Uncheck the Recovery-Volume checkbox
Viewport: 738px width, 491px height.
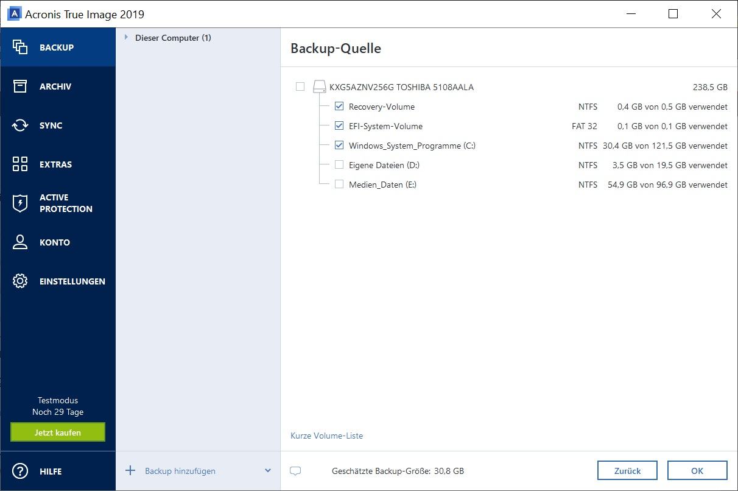(x=339, y=107)
